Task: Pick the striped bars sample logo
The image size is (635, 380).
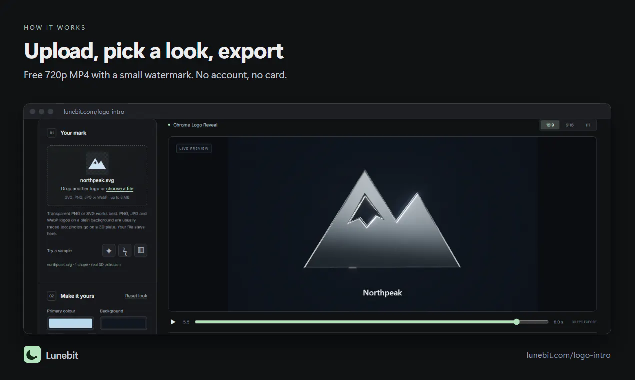Action: click(x=141, y=251)
